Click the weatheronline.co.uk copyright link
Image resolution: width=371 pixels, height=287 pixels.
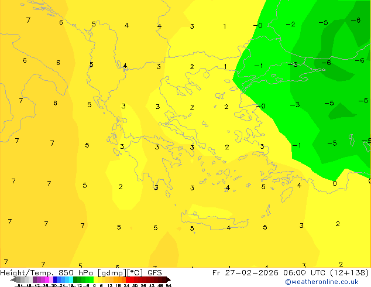point(322,282)
